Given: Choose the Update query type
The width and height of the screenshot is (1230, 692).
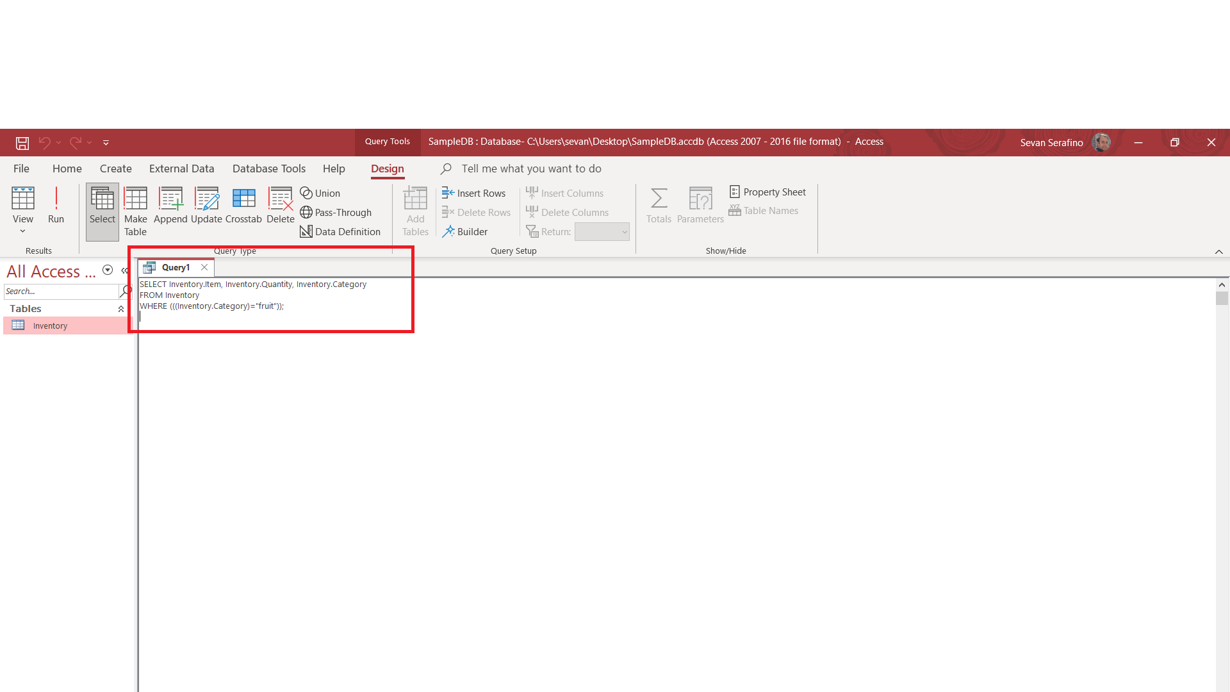Looking at the screenshot, I should point(206,206).
